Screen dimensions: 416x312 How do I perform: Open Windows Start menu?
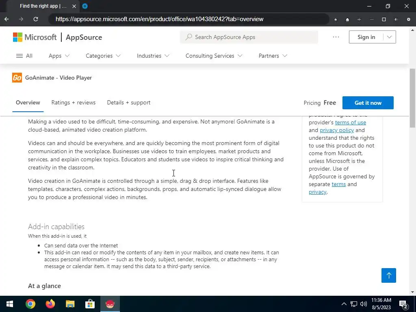(10, 304)
